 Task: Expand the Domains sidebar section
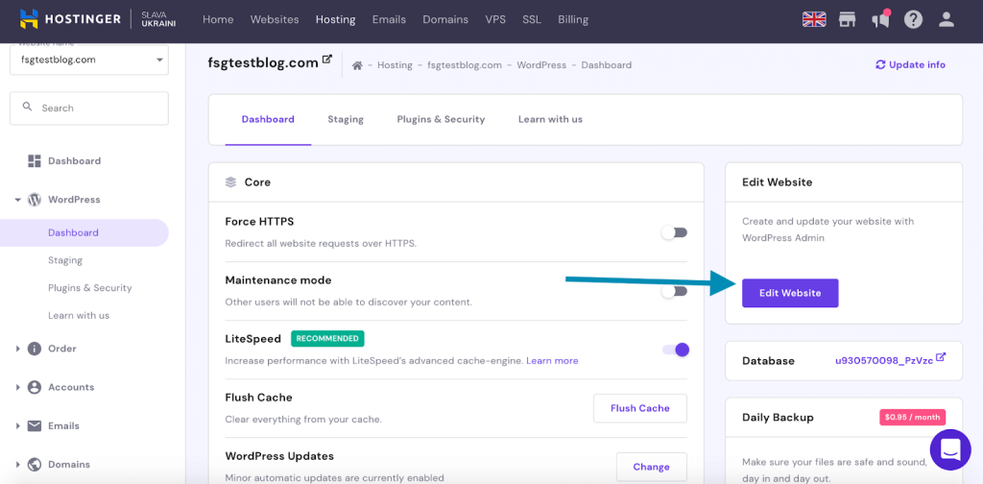(17, 465)
